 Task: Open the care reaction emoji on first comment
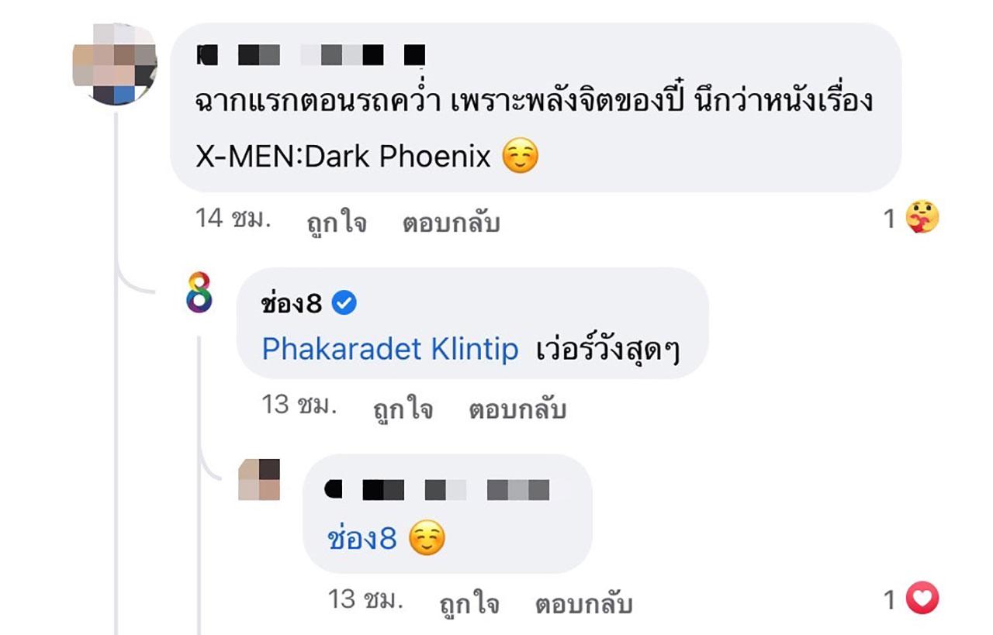coord(922,219)
